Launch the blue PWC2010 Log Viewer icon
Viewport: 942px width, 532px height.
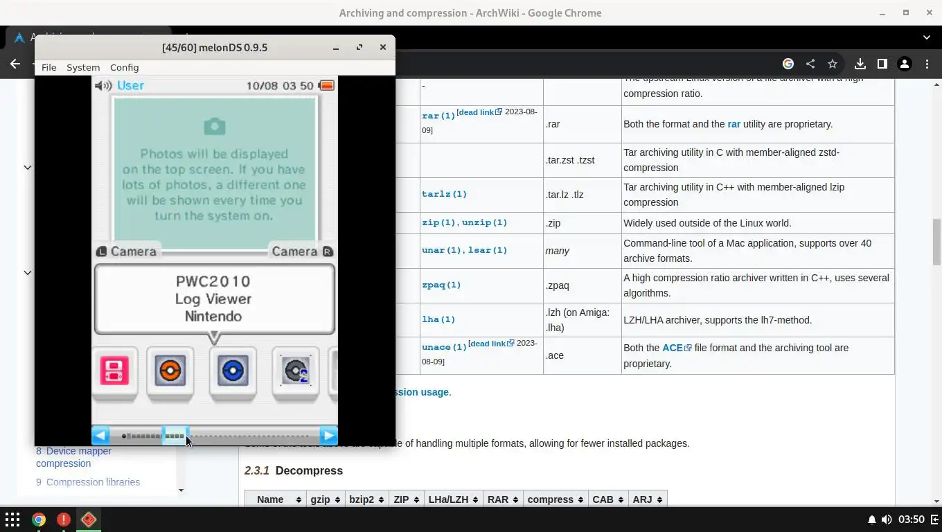click(x=233, y=373)
